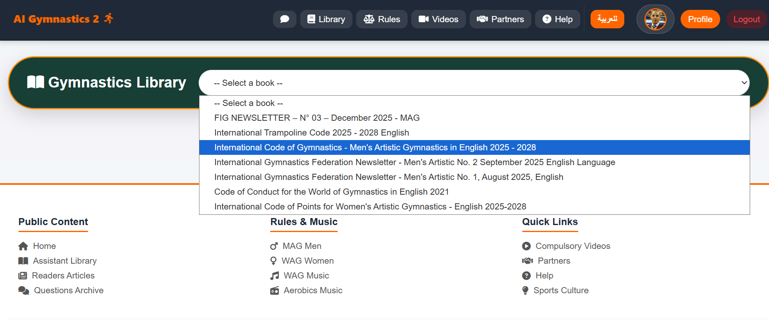Open the Questions Archive link
Screen dimensions: 769x322
pyautogui.click(x=69, y=290)
